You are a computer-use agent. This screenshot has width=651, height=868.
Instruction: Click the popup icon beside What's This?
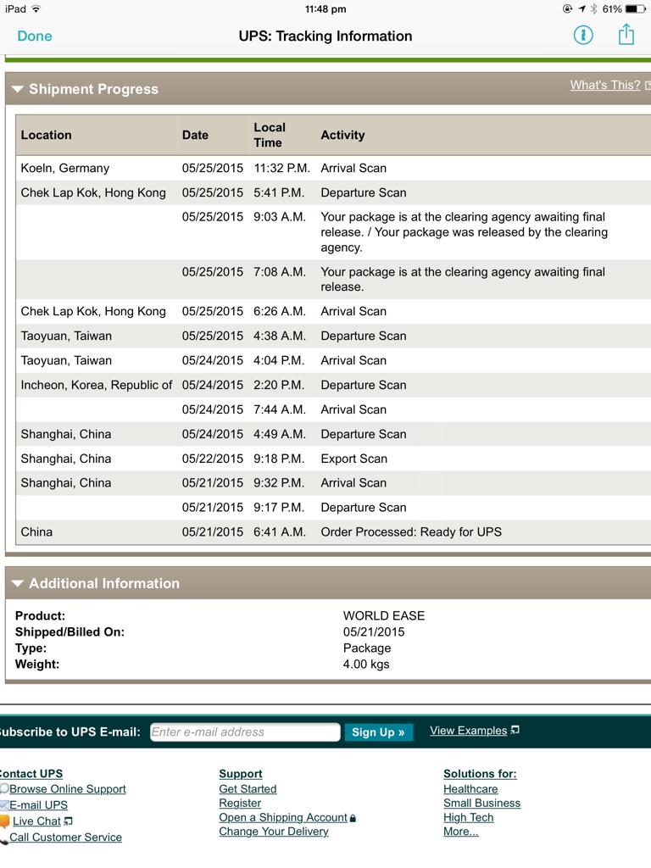click(x=647, y=86)
